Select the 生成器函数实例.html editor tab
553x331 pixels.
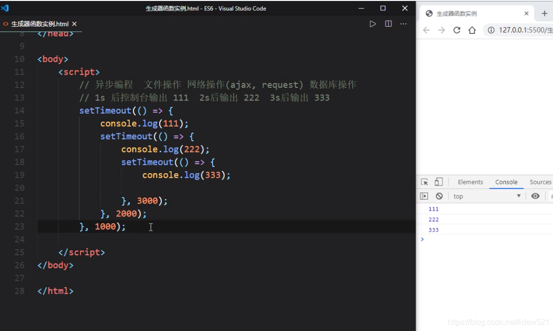[x=40, y=24]
